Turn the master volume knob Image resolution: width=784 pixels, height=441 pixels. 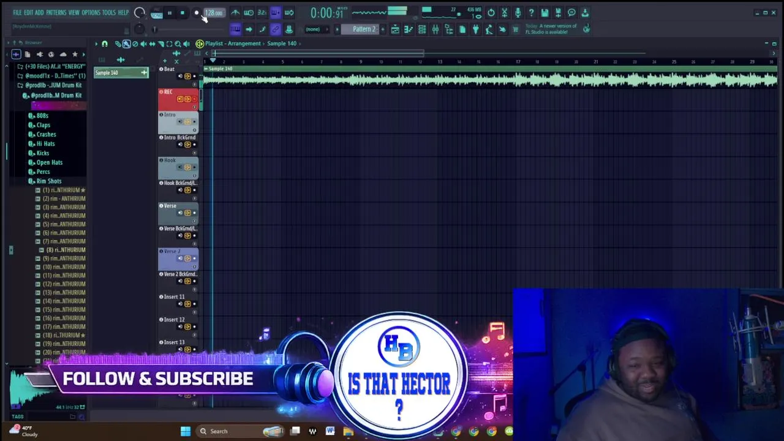point(140,13)
